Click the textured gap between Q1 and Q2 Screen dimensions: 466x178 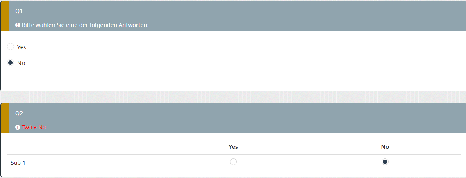(x=233, y=97)
